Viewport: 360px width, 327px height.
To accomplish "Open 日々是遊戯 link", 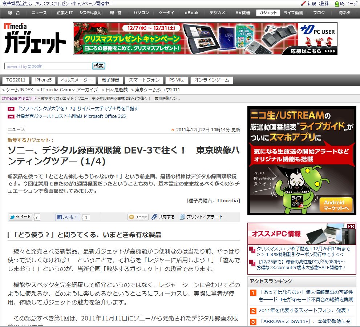I will (x=117, y=90).
